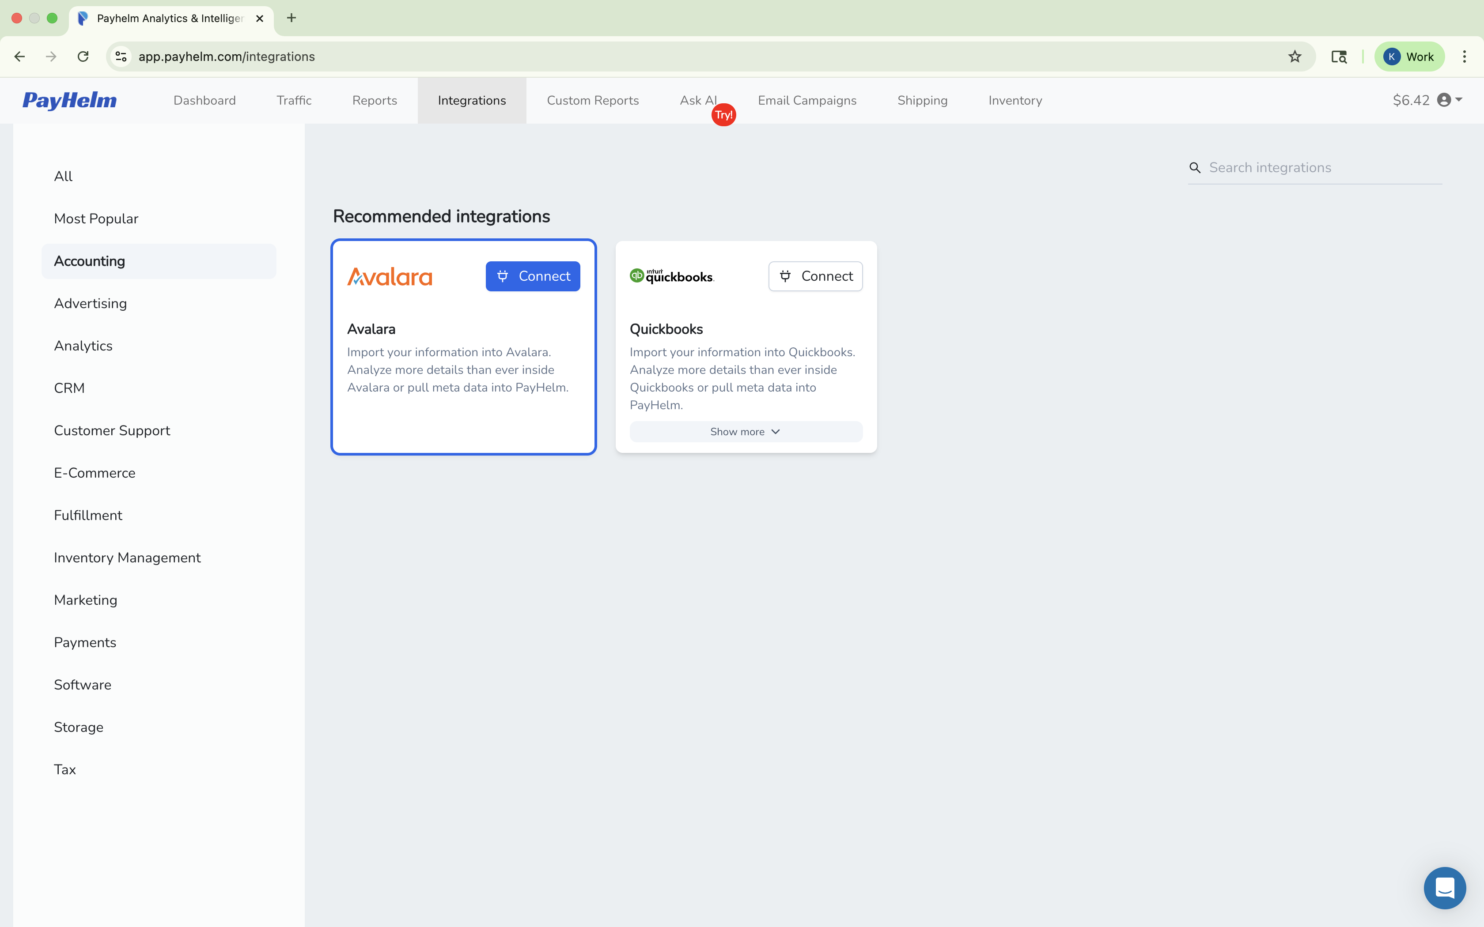Click the PayHelm logo
This screenshot has height=927, width=1484.
coord(69,100)
